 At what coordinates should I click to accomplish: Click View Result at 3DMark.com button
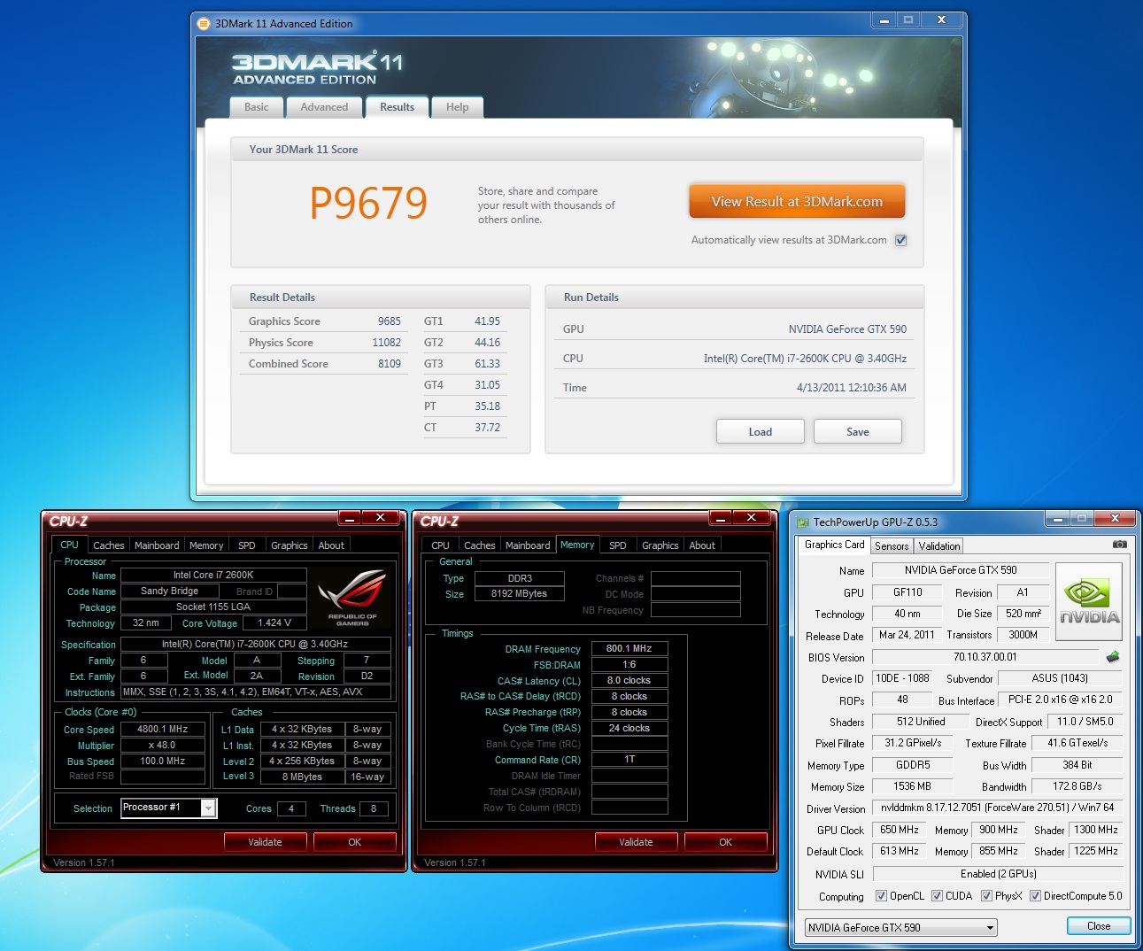[x=797, y=201]
